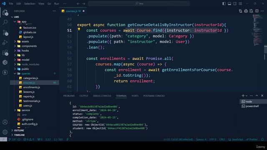Switch to the PROBLEMS panel tab
The height and width of the screenshot is (150, 267).
click(69, 96)
